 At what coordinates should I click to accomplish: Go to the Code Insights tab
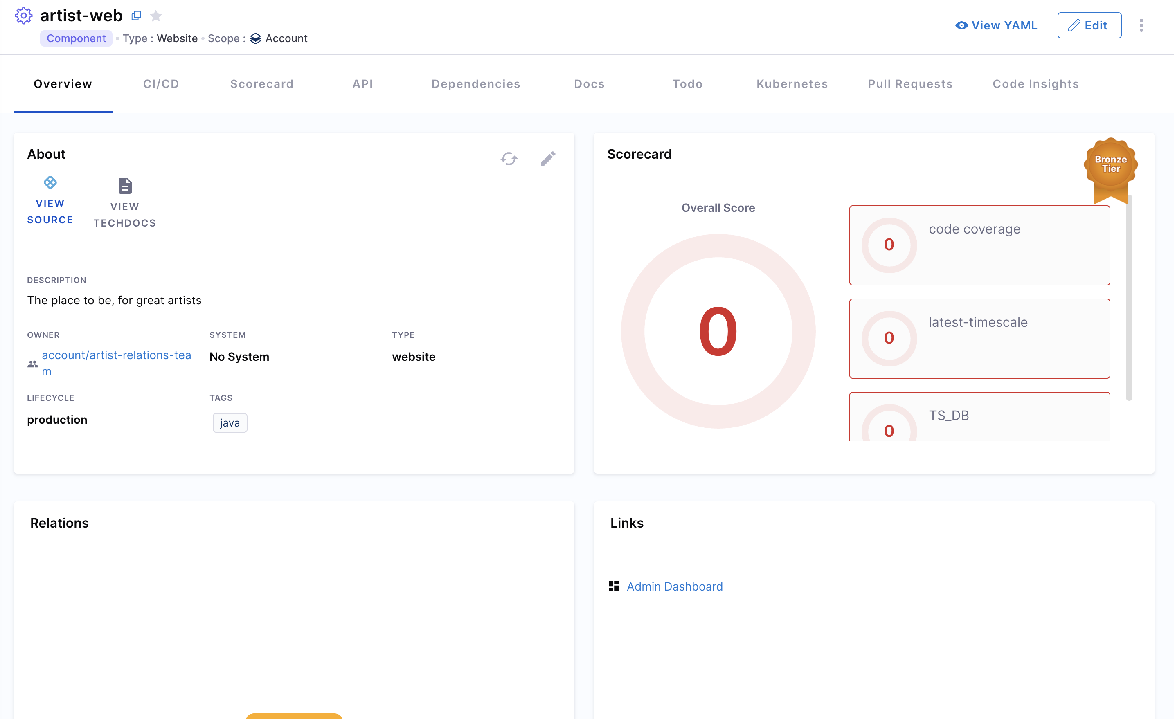tap(1035, 84)
